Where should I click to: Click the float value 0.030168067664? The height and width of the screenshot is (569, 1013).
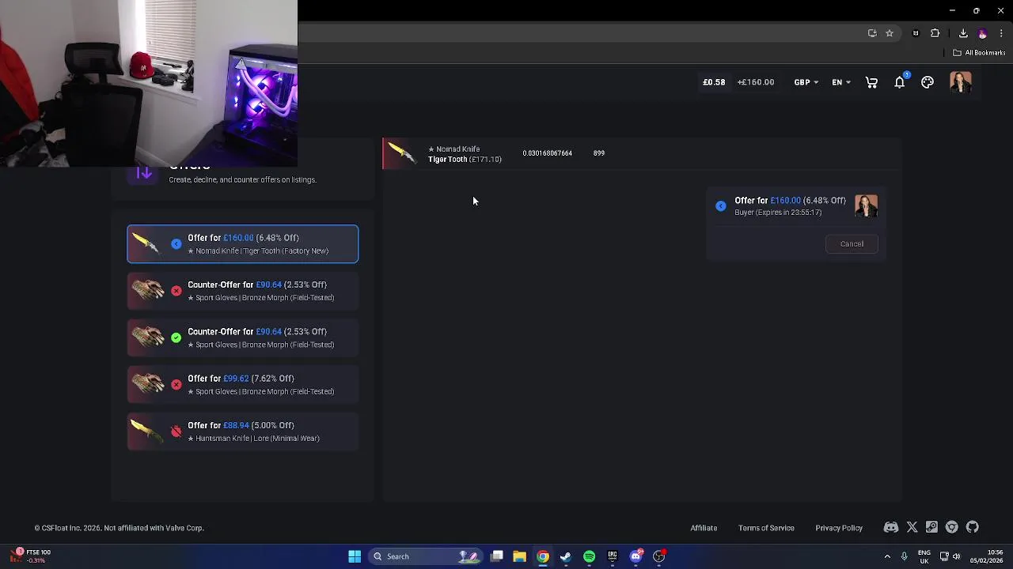547,153
